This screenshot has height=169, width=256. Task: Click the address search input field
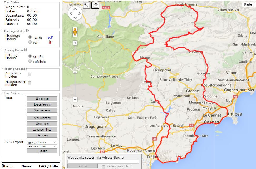coord(103,162)
